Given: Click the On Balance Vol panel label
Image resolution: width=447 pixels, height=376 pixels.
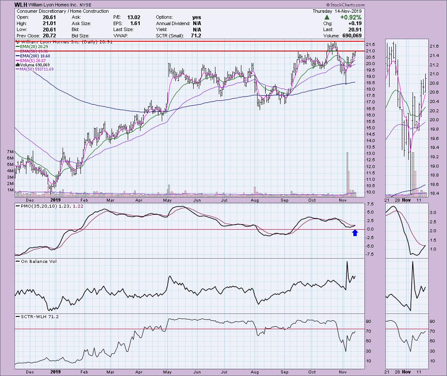Looking at the screenshot, I should (39, 262).
